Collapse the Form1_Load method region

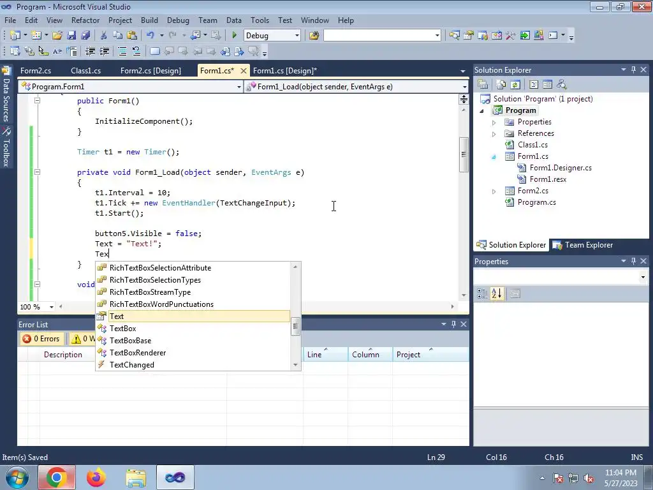37,172
